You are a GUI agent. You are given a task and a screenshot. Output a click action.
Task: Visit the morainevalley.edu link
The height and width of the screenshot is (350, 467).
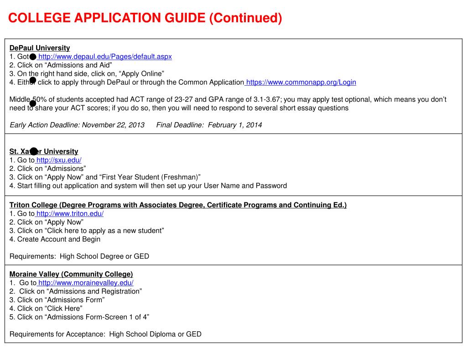pos(86,283)
